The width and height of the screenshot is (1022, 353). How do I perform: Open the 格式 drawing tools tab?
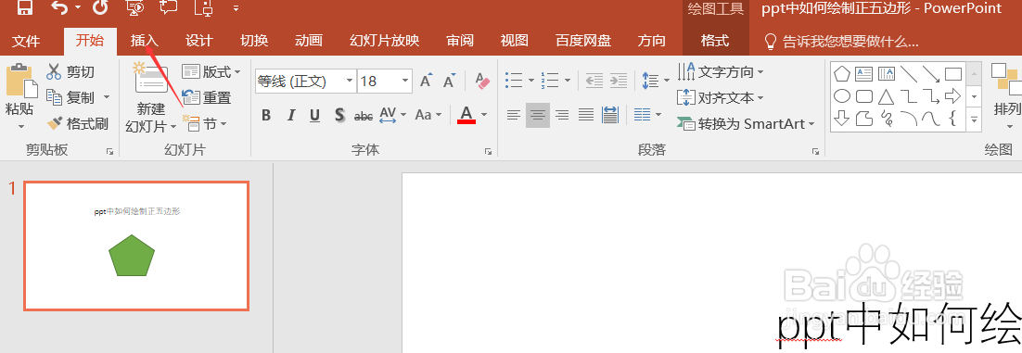[714, 41]
